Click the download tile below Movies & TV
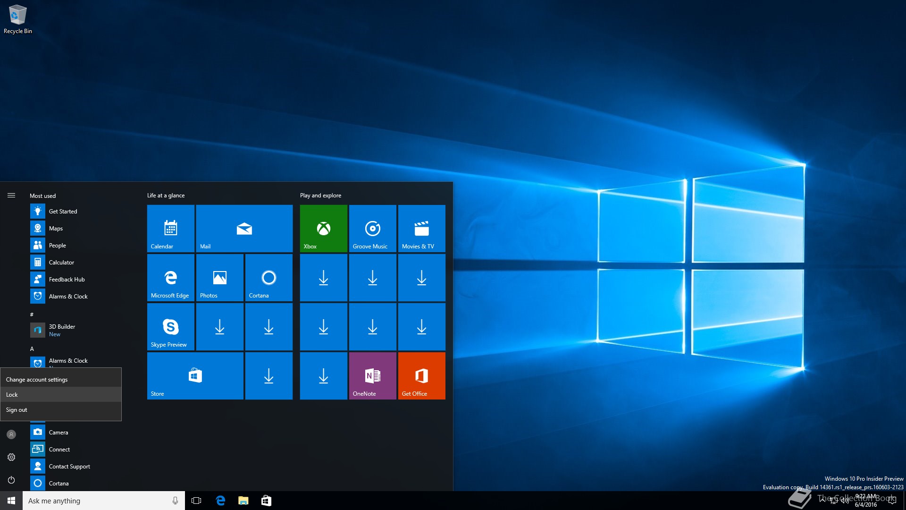Viewport: 906px width, 510px height. (x=421, y=277)
